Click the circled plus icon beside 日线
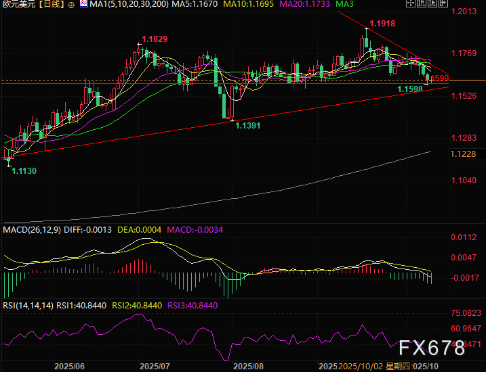Image resolution: width=486 pixels, height=372 pixels. [72, 5]
